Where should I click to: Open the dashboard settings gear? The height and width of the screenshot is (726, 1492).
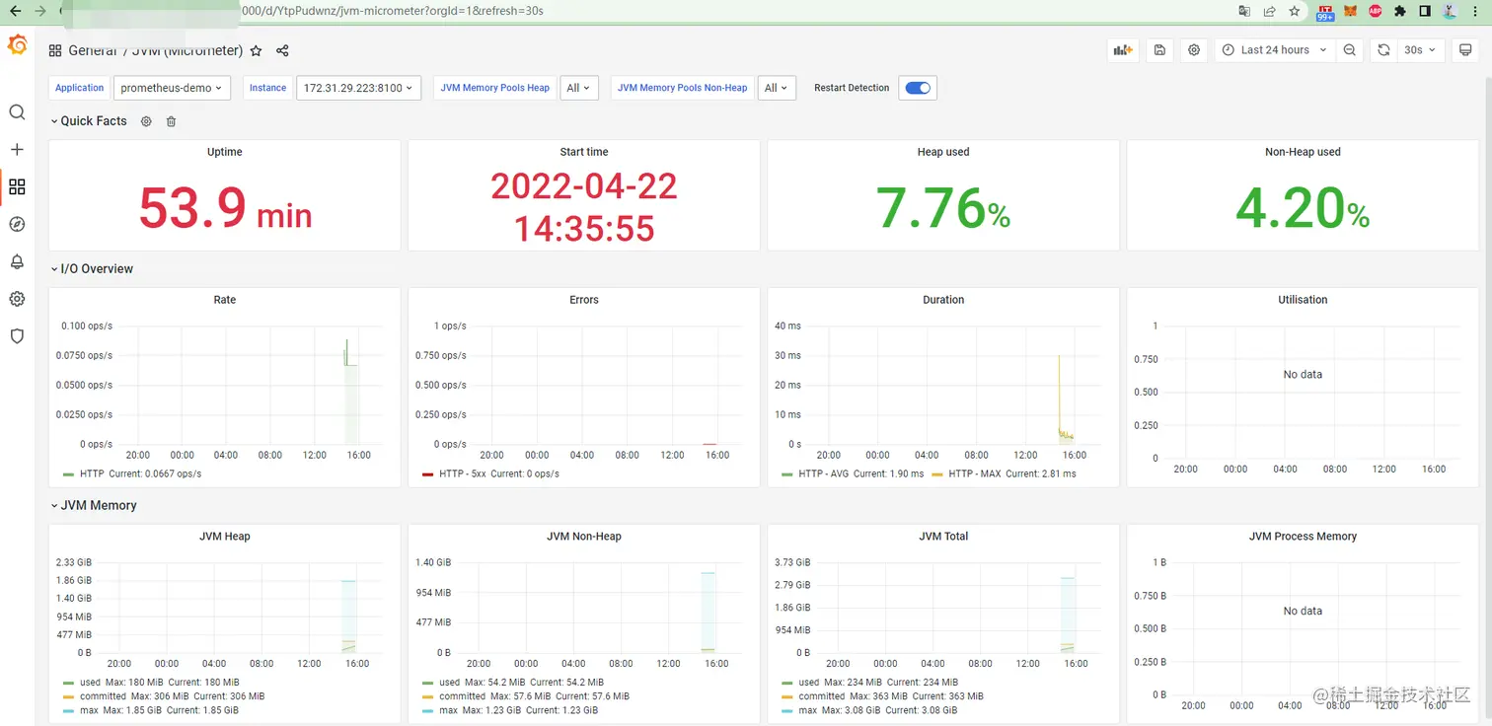click(x=1193, y=49)
